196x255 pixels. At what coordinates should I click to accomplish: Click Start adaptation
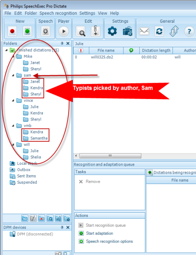click(96, 233)
